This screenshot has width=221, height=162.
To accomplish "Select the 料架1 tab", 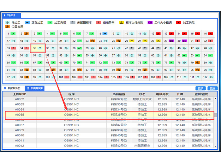I will tap(12, 15).
